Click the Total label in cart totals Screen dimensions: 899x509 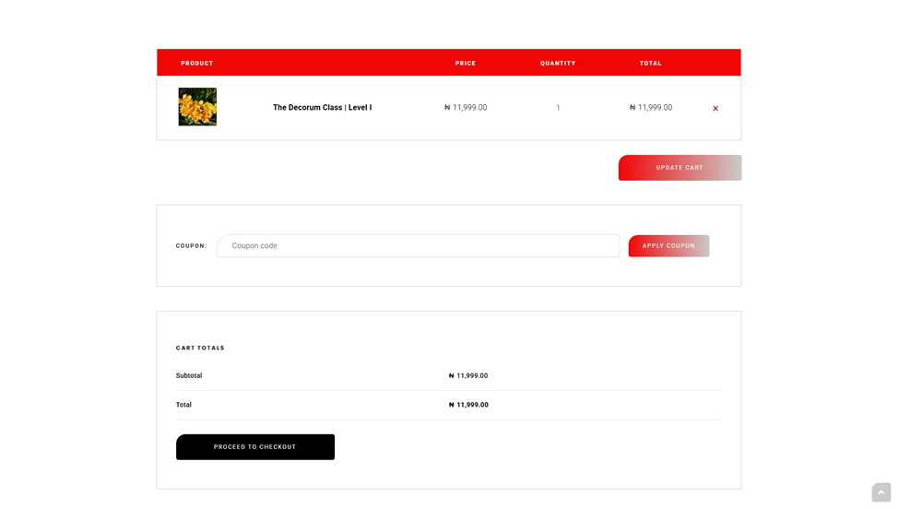(183, 405)
